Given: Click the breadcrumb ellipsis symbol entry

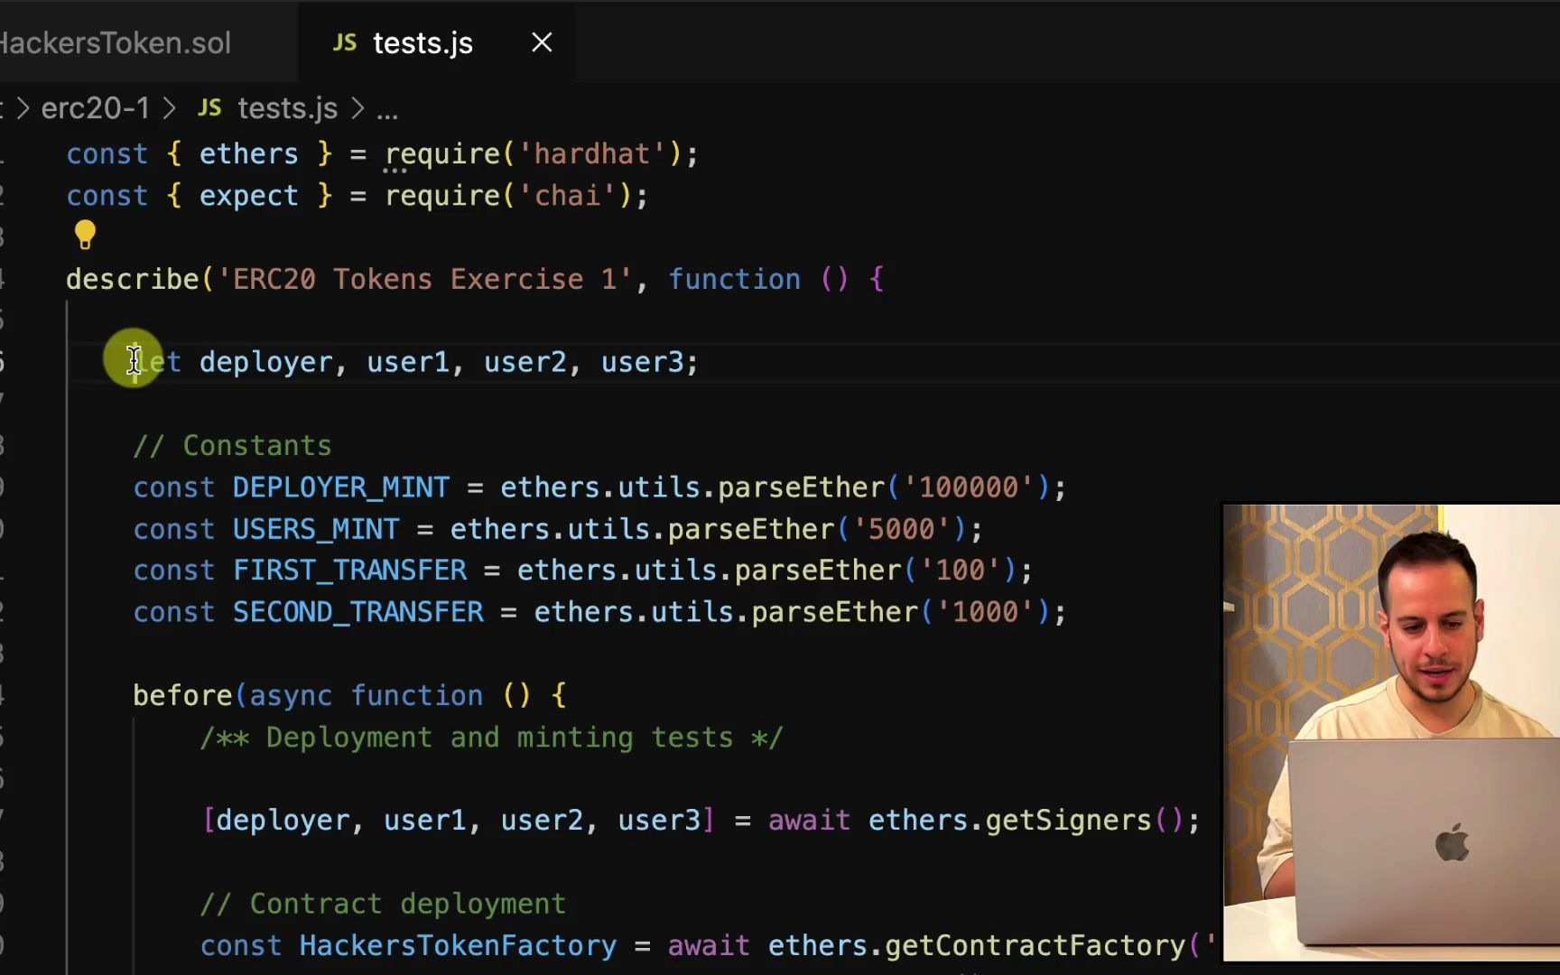Looking at the screenshot, I should [387, 110].
